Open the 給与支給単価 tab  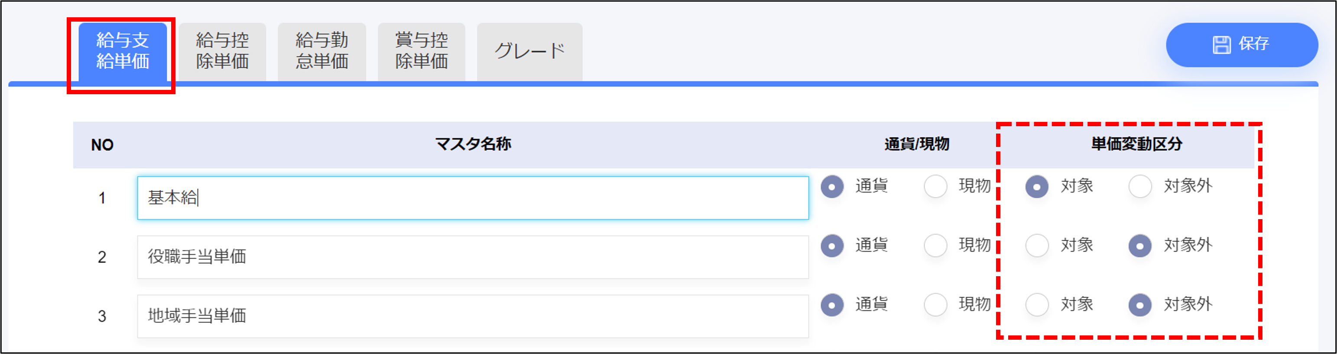click(x=123, y=51)
